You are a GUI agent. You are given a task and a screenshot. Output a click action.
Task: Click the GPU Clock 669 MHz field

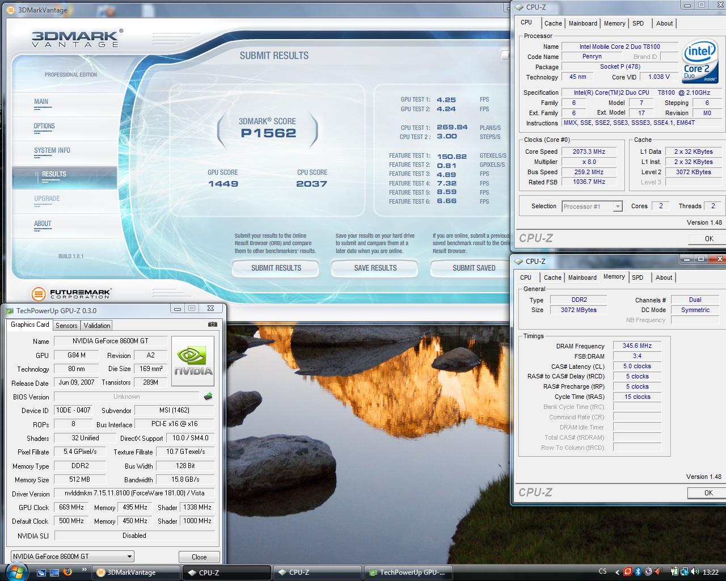[x=70, y=507]
